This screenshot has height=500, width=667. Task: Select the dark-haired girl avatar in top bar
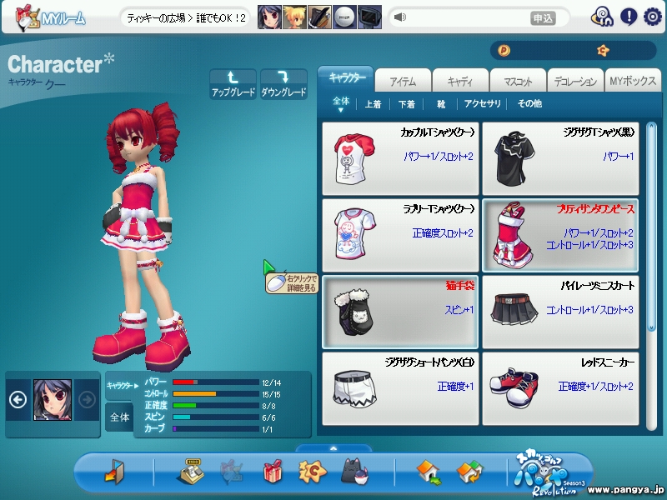(x=269, y=17)
